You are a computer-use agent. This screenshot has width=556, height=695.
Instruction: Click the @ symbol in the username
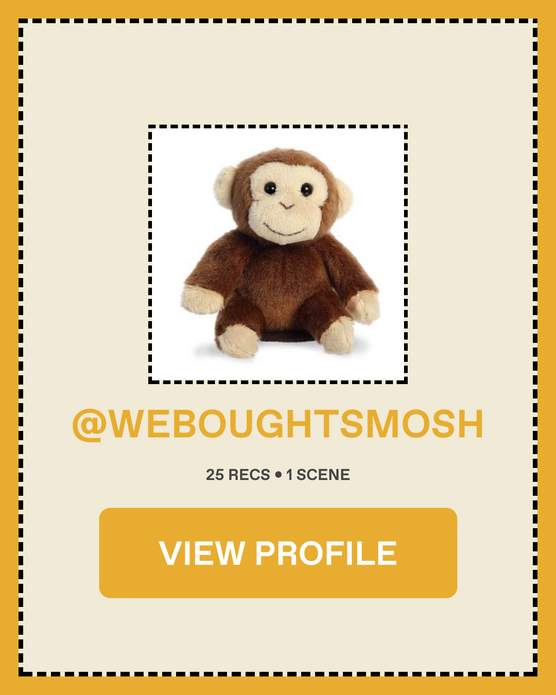coord(89,425)
